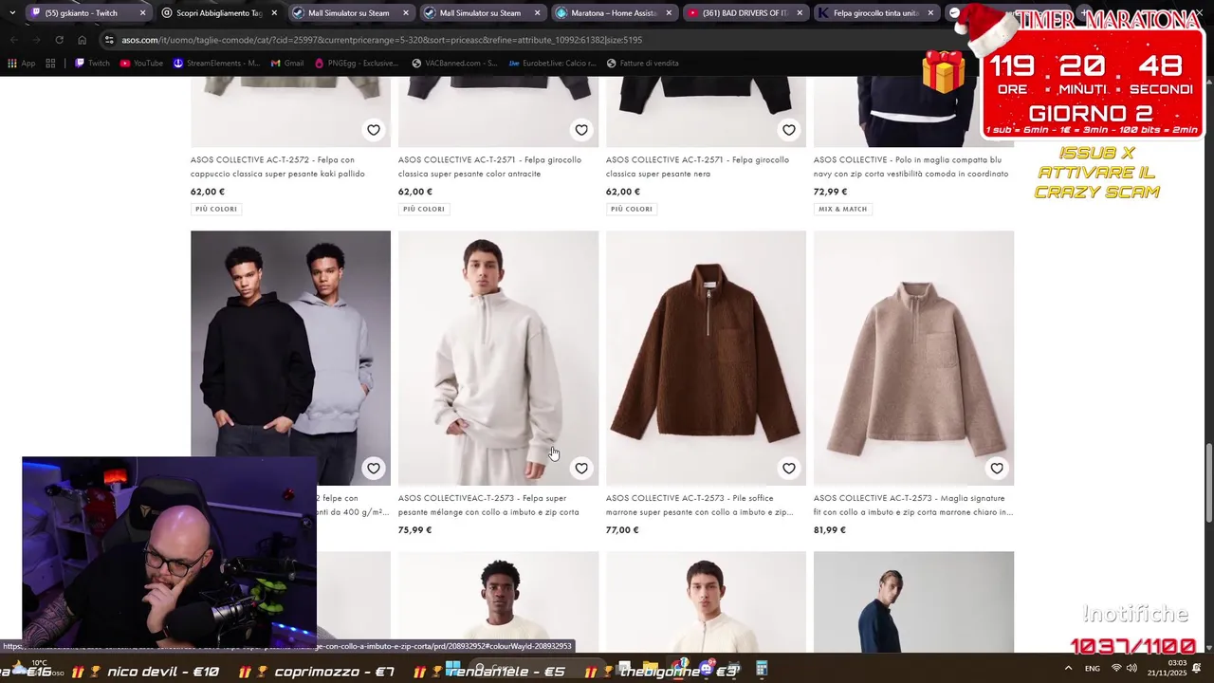Favorite the mélange zip felpa 75,99 € heart
Screen dimensions: 1214x683
point(581,469)
